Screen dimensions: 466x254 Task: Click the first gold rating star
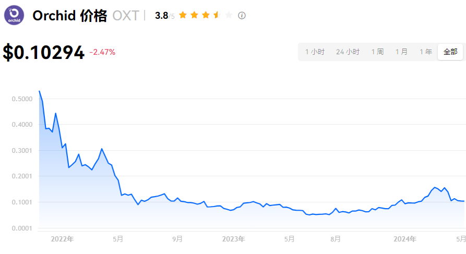pyautogui.click(x=183, y=15)
